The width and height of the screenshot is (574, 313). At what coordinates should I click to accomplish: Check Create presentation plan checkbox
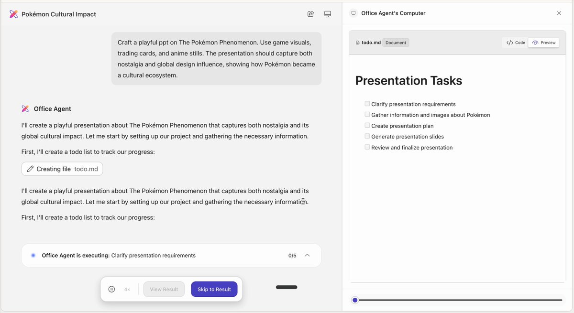[x=367, y=126]
